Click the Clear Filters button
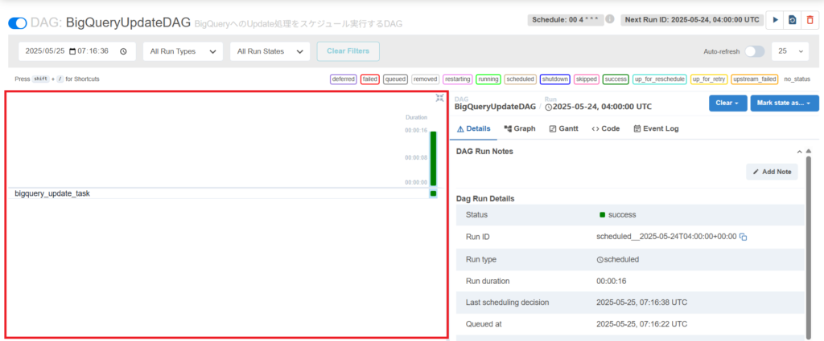824x341 pixels. click(x=348, y=51)
